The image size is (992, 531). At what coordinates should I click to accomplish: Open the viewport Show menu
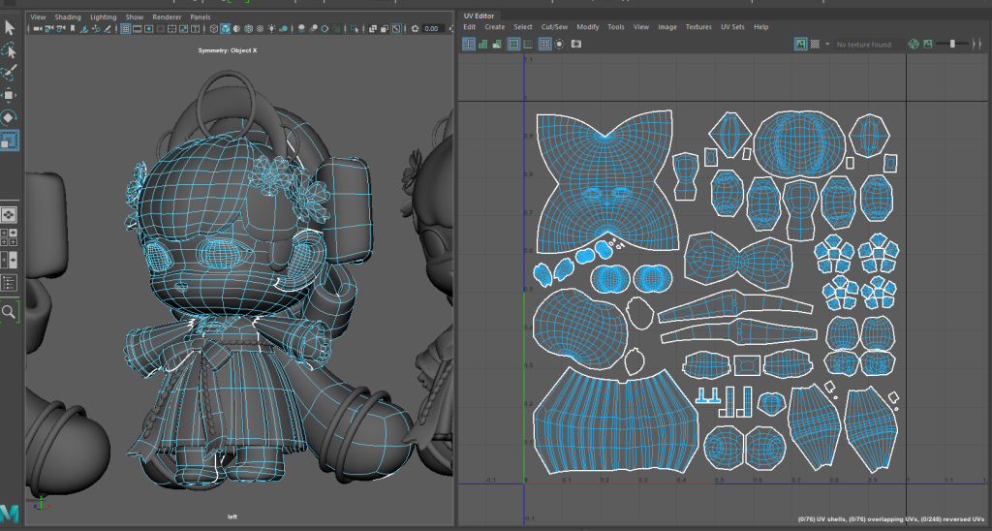tap(134, 17)
